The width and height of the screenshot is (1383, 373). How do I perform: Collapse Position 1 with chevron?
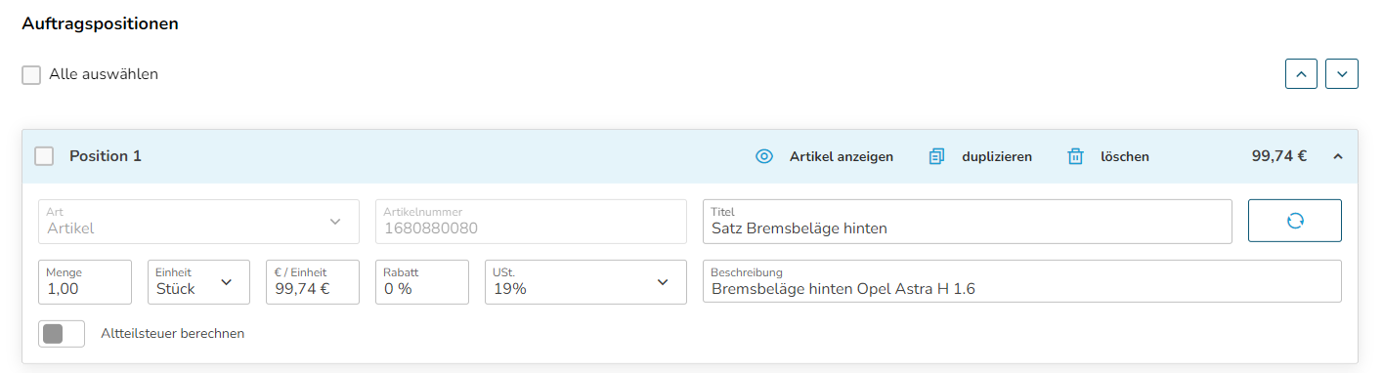[1338, 156]
